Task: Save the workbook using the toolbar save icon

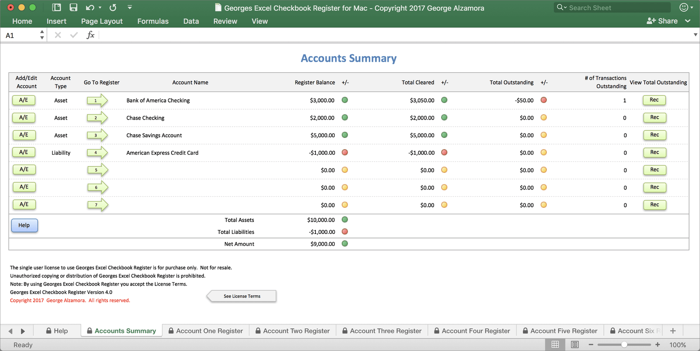Action: [73, 7]
